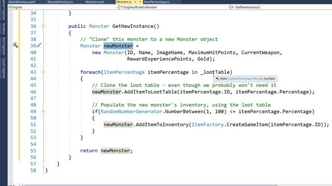
Task: Click line number 46 in the margin
Action: [33, 92]
